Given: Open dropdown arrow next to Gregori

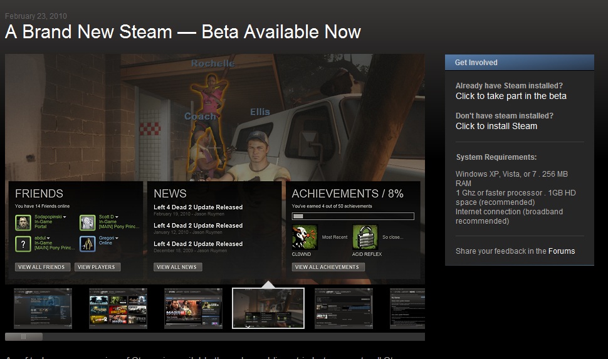Looking at the screenshot, I should (x=117, y=238).
